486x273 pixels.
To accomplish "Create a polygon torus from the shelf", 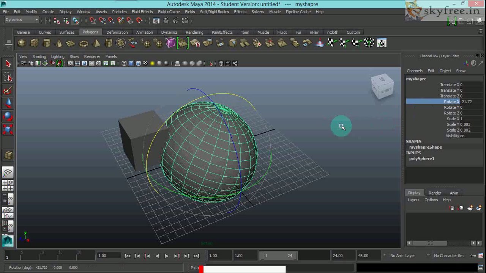I will click(x=84, y=43).
